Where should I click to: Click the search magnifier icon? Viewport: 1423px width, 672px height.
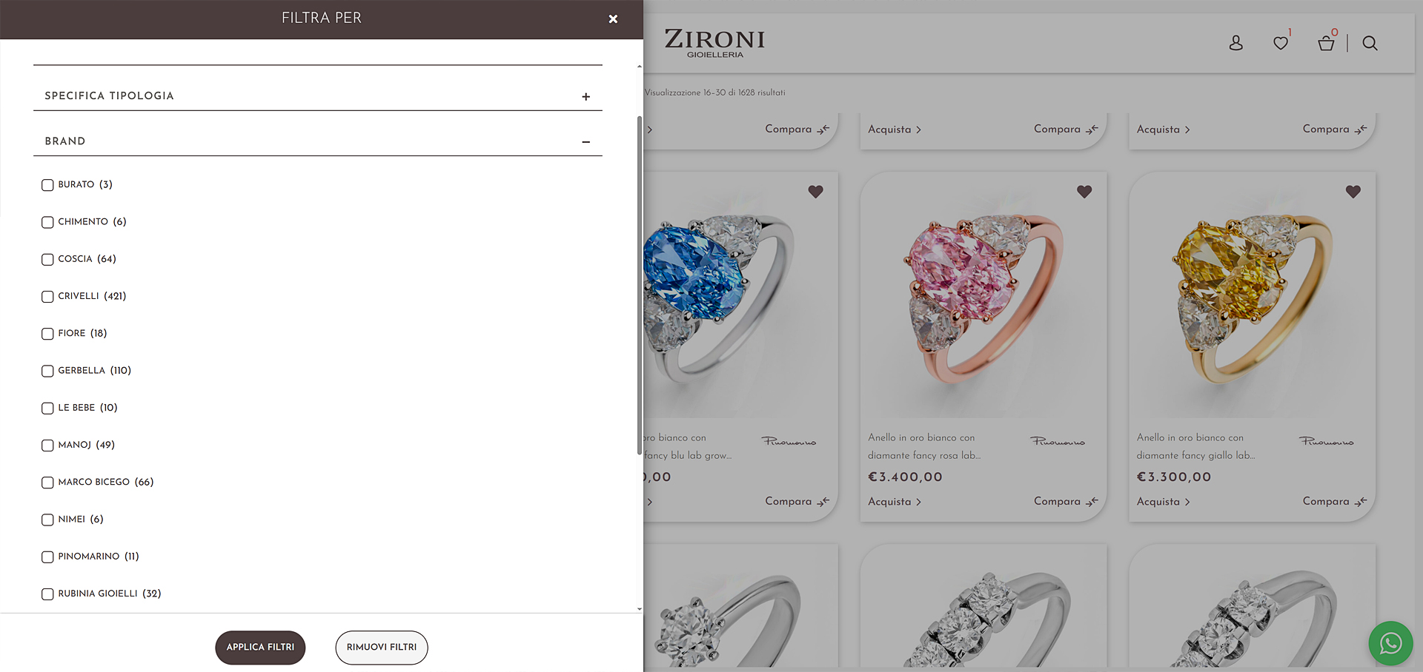1370,43
